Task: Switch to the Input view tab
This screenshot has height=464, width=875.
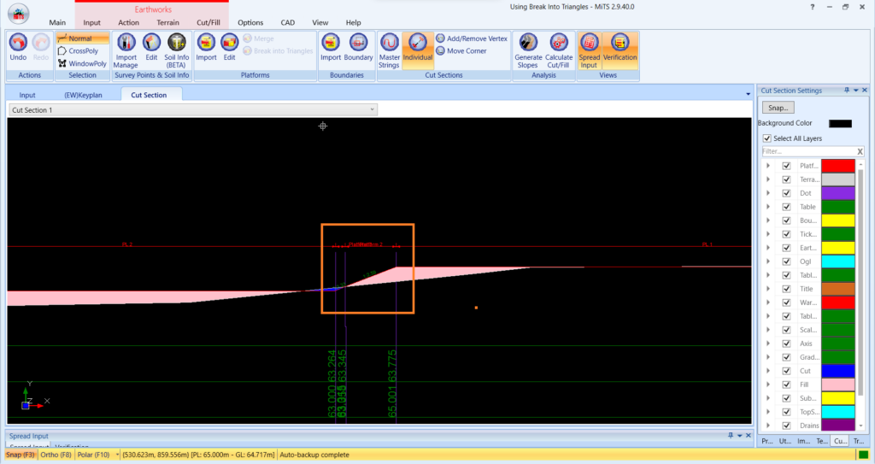Action: 26,95
